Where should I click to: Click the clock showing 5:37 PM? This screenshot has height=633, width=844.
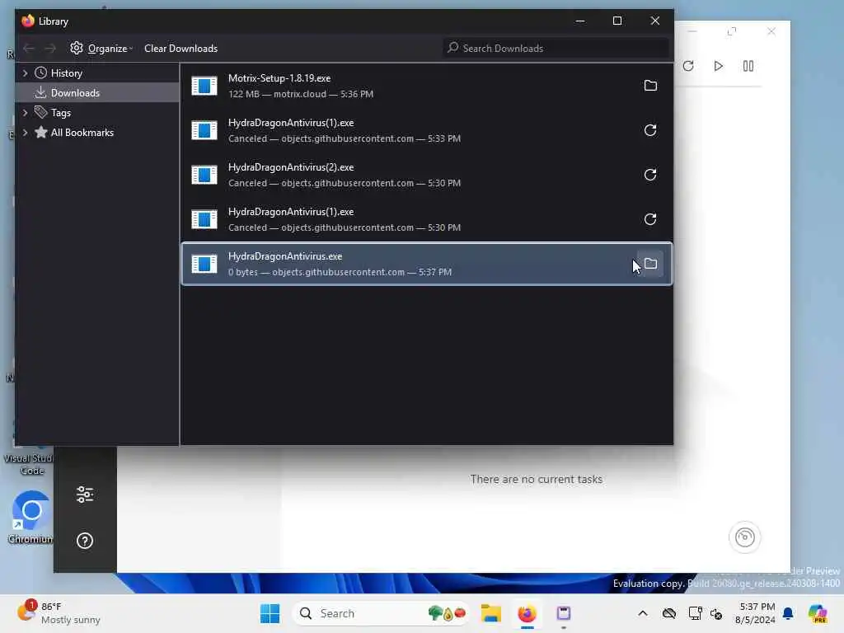(x=756, y=613)
